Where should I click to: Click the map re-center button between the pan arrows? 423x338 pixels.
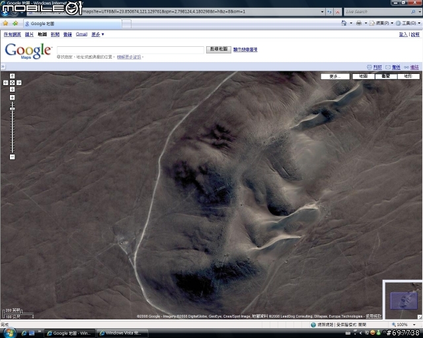(12, 83)
